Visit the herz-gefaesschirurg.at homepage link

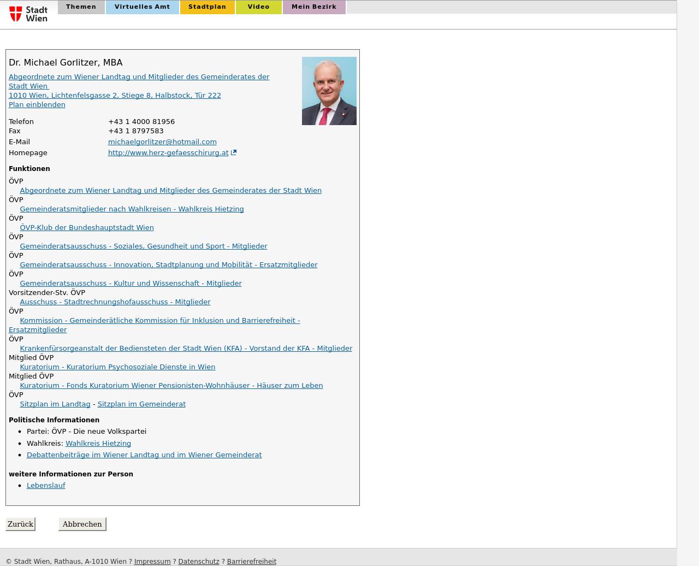[168, 153]
